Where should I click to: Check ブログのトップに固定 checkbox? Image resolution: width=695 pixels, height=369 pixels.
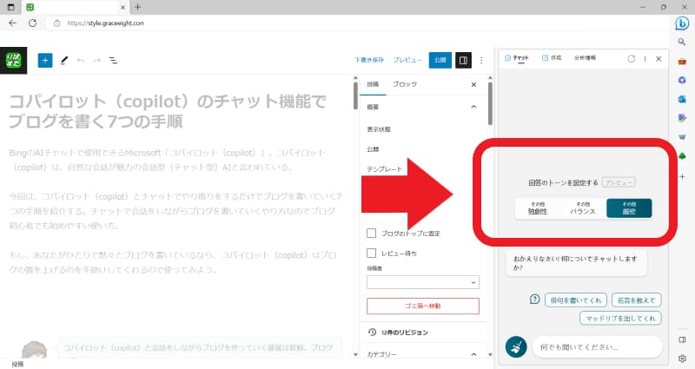(372, 233)
